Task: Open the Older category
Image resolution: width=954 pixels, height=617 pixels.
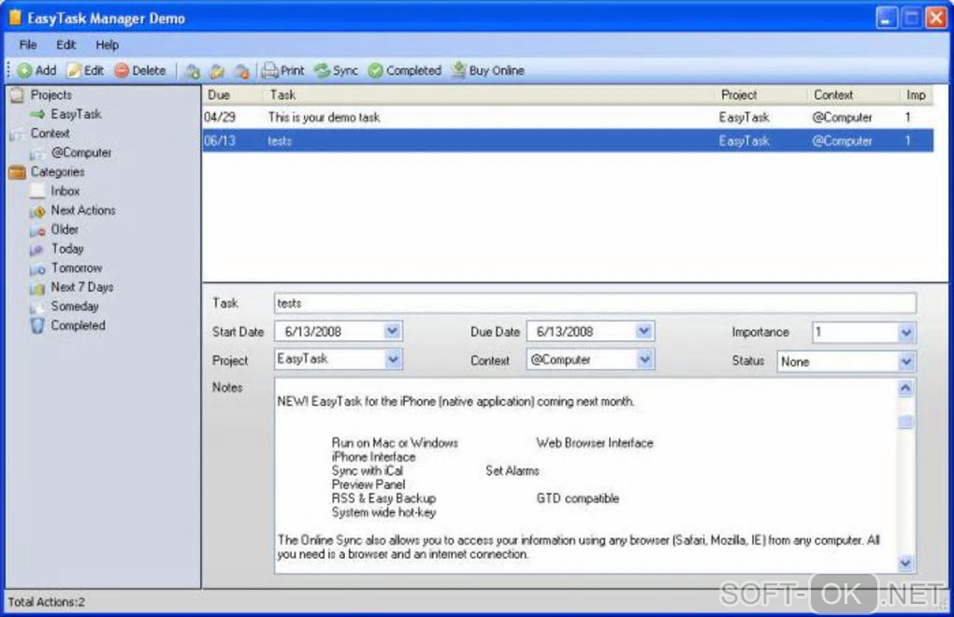Action: [65, 230]
